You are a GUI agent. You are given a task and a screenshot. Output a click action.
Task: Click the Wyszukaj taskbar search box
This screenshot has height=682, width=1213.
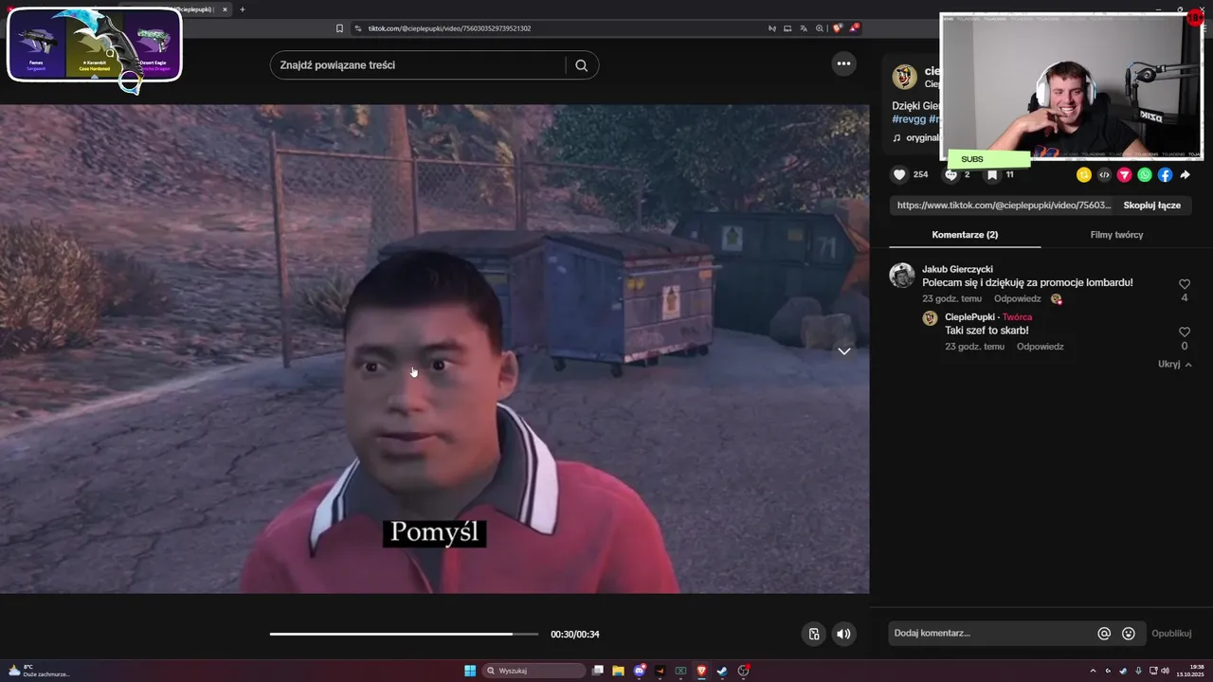click(534, 671)
